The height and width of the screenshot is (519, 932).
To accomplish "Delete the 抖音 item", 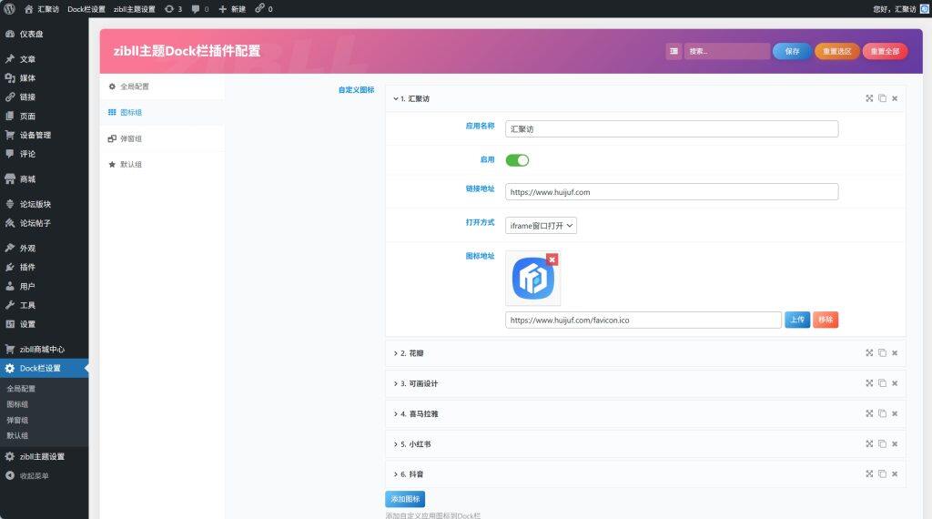I will (895, 473).
